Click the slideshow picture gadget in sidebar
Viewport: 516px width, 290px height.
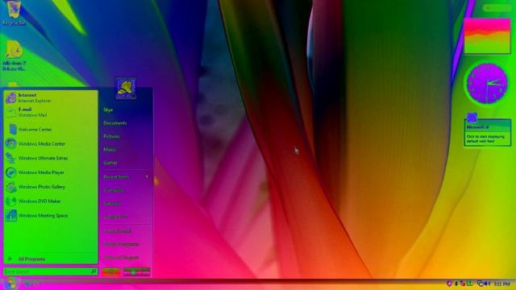487,36
